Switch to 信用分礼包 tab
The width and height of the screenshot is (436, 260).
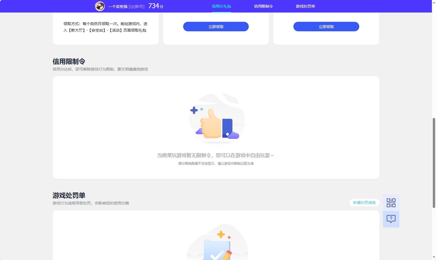click(x=221, y=6)
